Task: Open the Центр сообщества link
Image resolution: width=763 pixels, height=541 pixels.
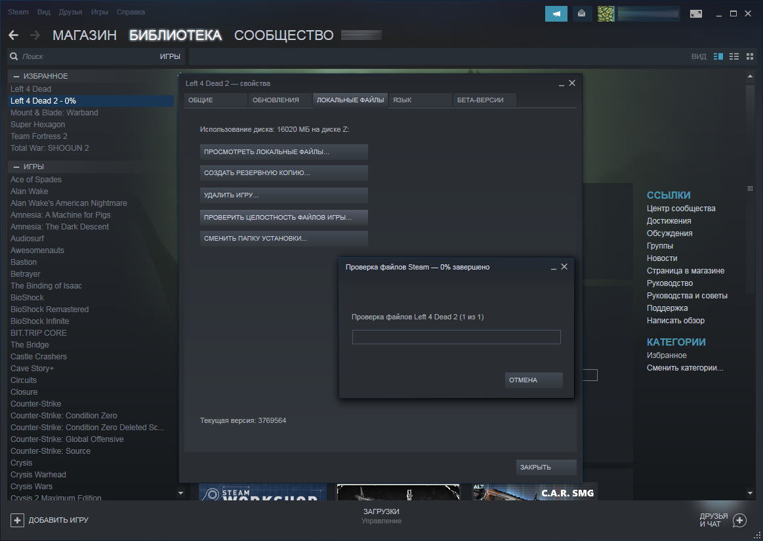Action: point(681,209)
